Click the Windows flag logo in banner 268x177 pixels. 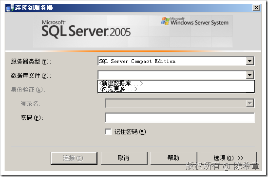165,21
